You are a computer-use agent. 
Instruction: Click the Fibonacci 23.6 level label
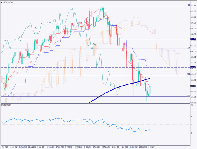point(188,48)
